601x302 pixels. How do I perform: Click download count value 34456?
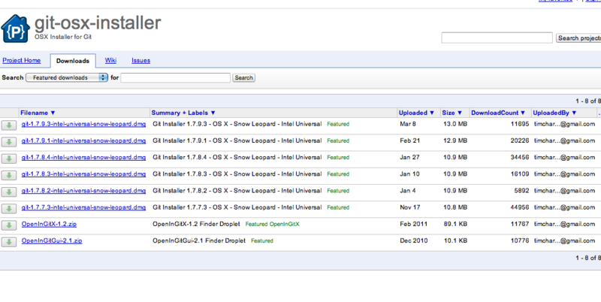(520, 157)
